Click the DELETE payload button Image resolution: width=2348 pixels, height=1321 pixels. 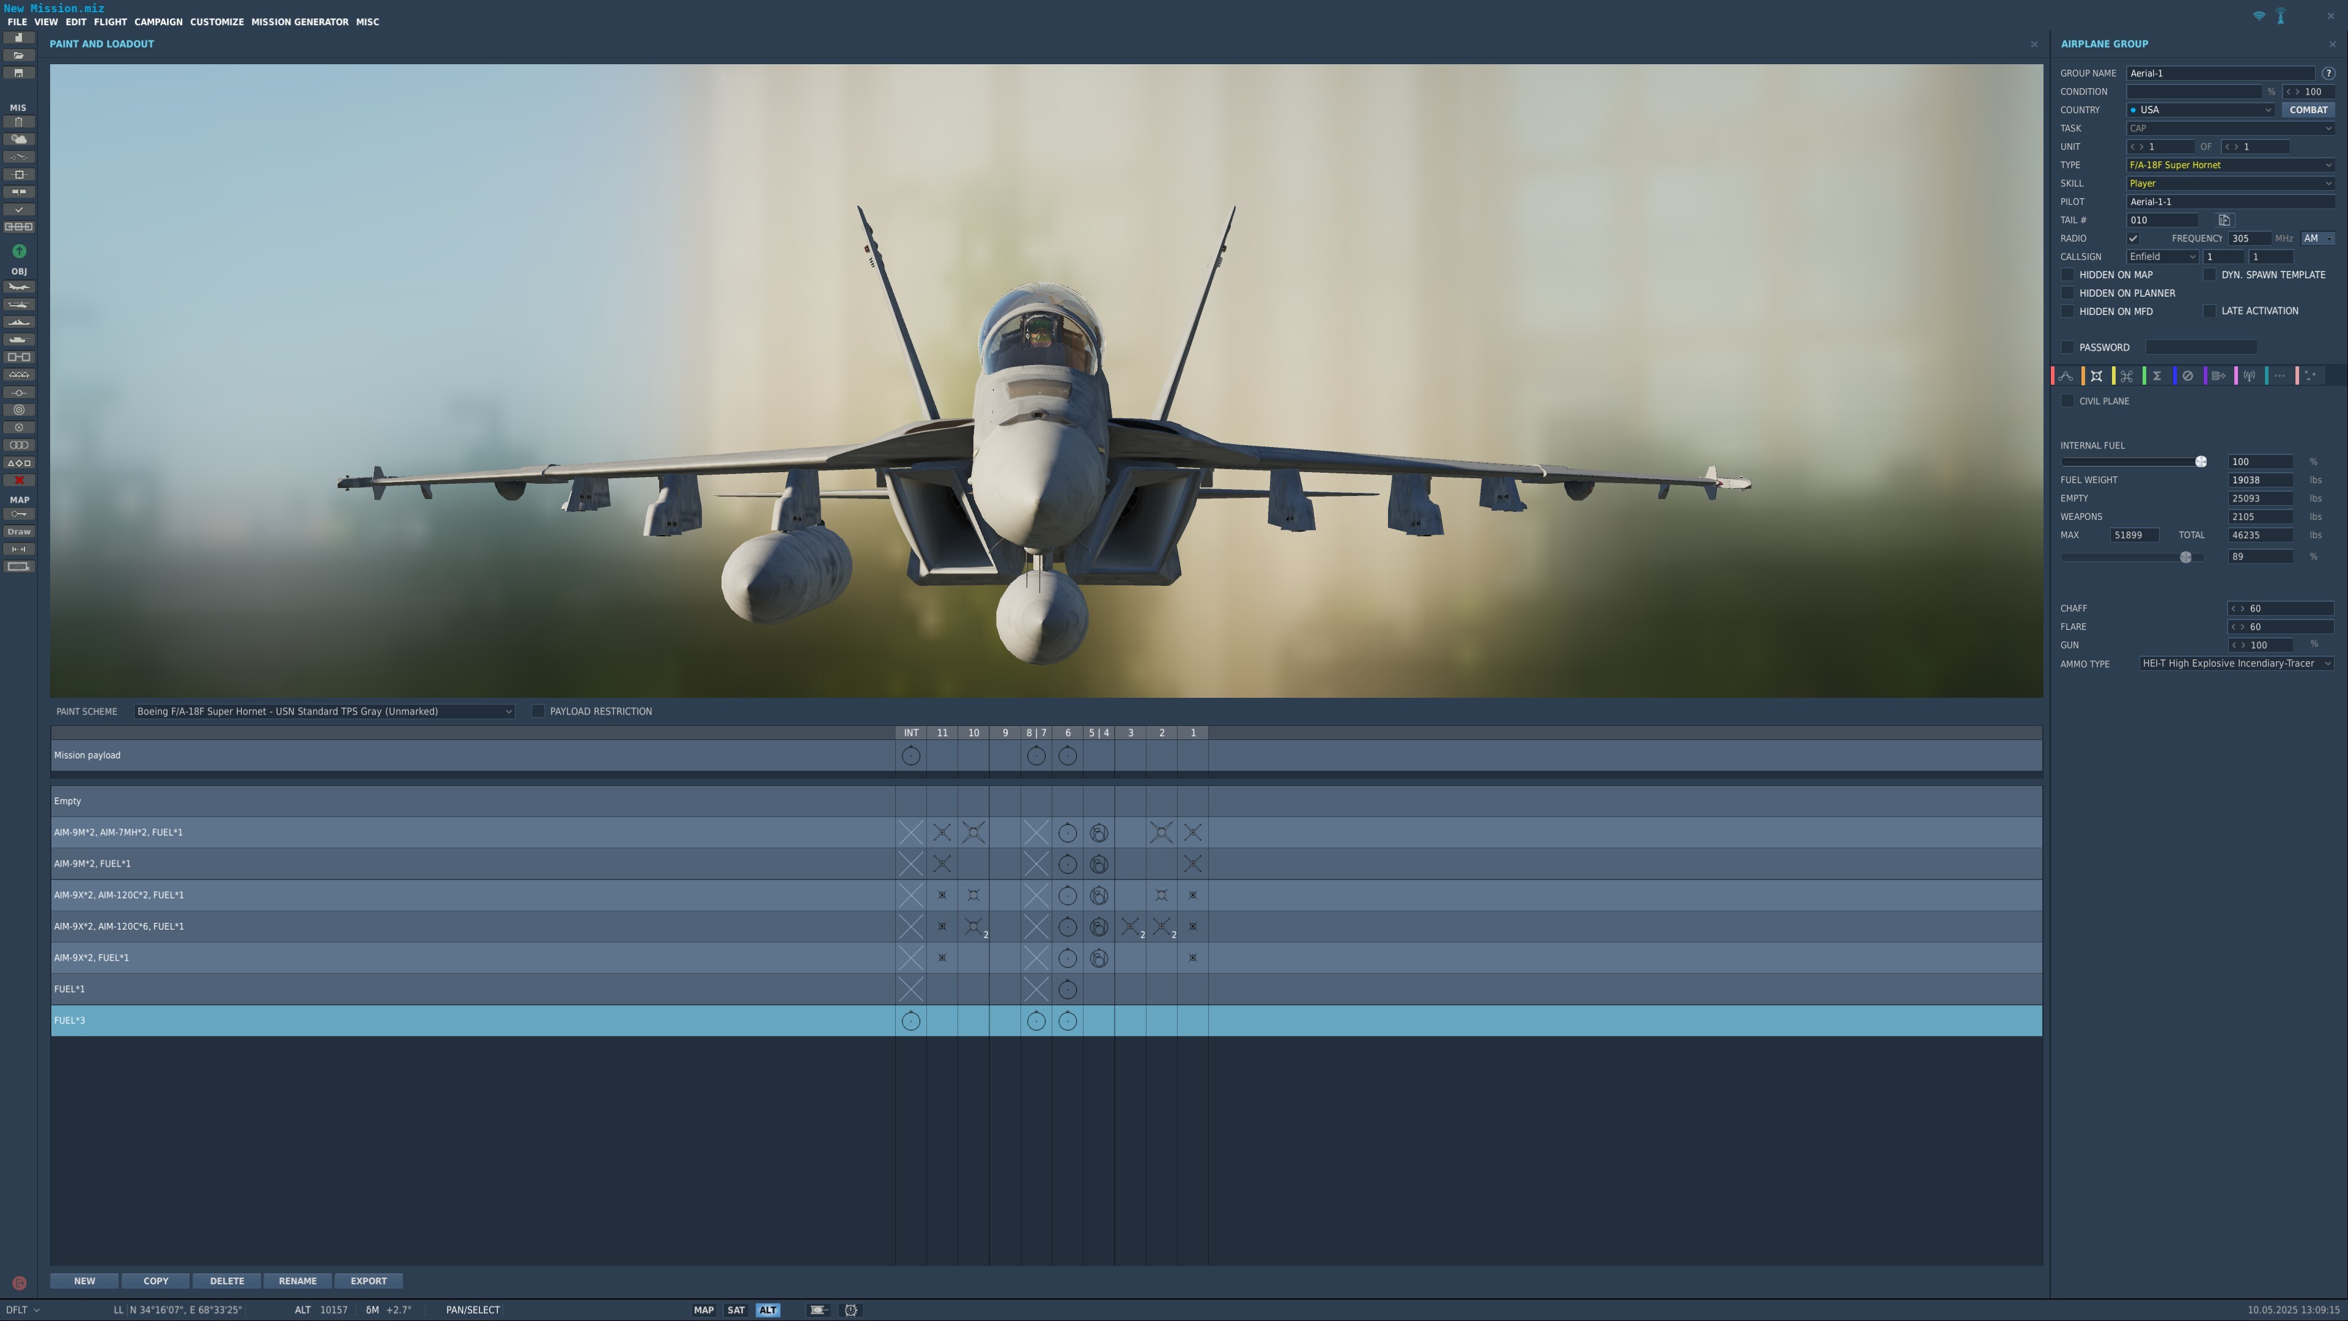(x=227, y=1281)
